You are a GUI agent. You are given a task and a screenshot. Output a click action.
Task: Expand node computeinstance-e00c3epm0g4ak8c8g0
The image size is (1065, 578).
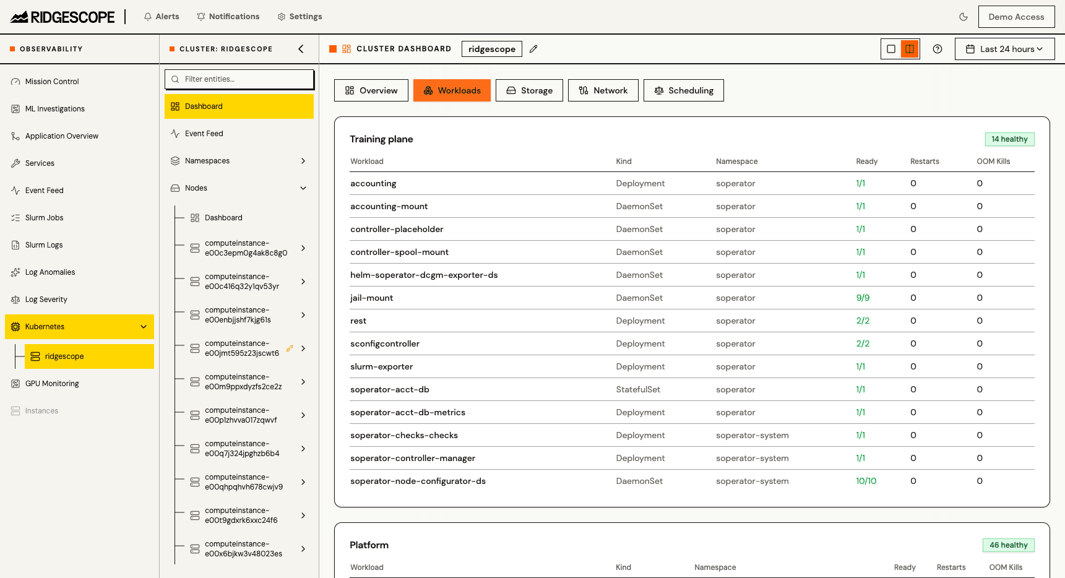click(x=303, y=248)
